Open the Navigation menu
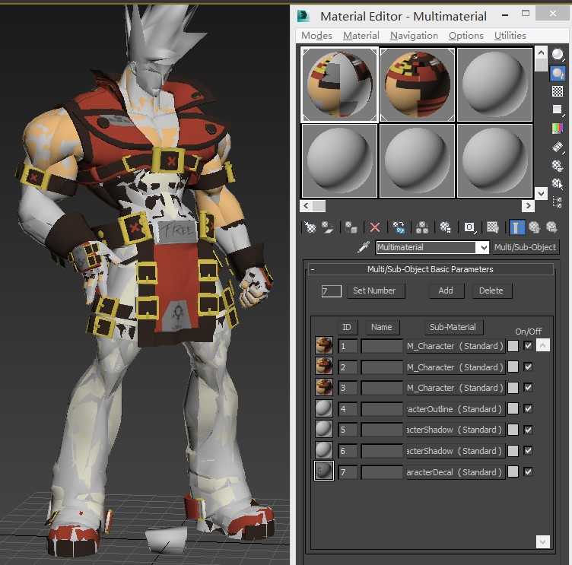Screen dimensions: 572x565 coord(414,36)
